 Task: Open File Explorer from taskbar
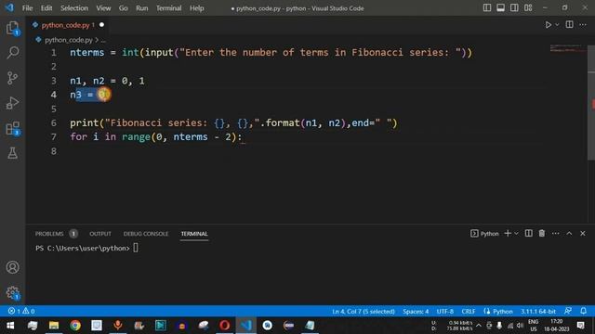[x=54, y=326]
